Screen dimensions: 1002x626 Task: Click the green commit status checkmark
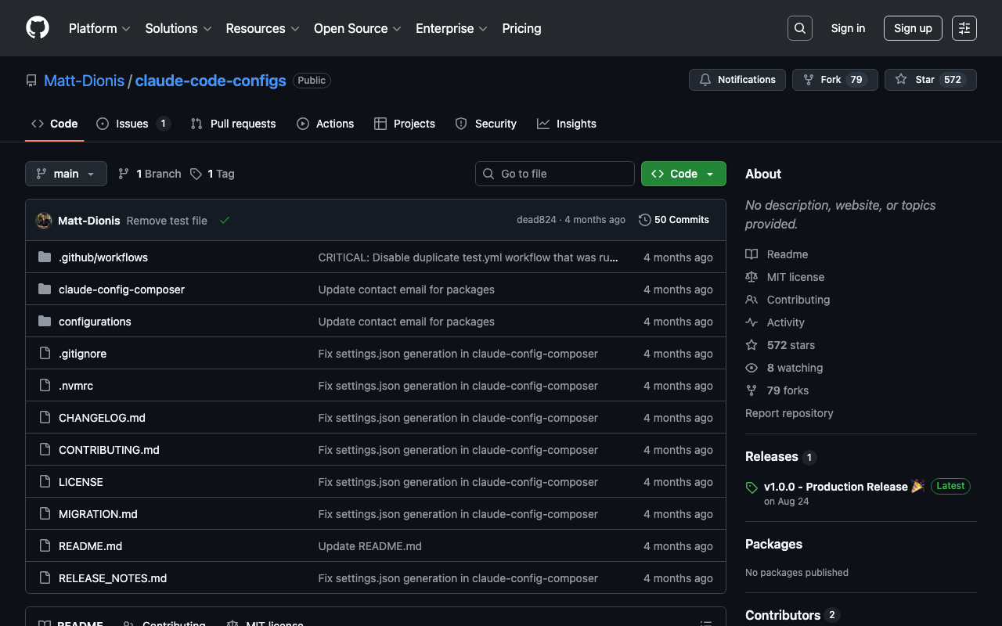[x=225, y=221]
